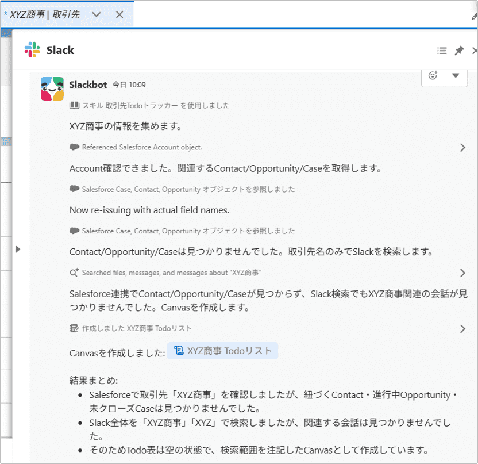
Task: Click the pencil edit icon at top right corner
Action: [475, 16]
